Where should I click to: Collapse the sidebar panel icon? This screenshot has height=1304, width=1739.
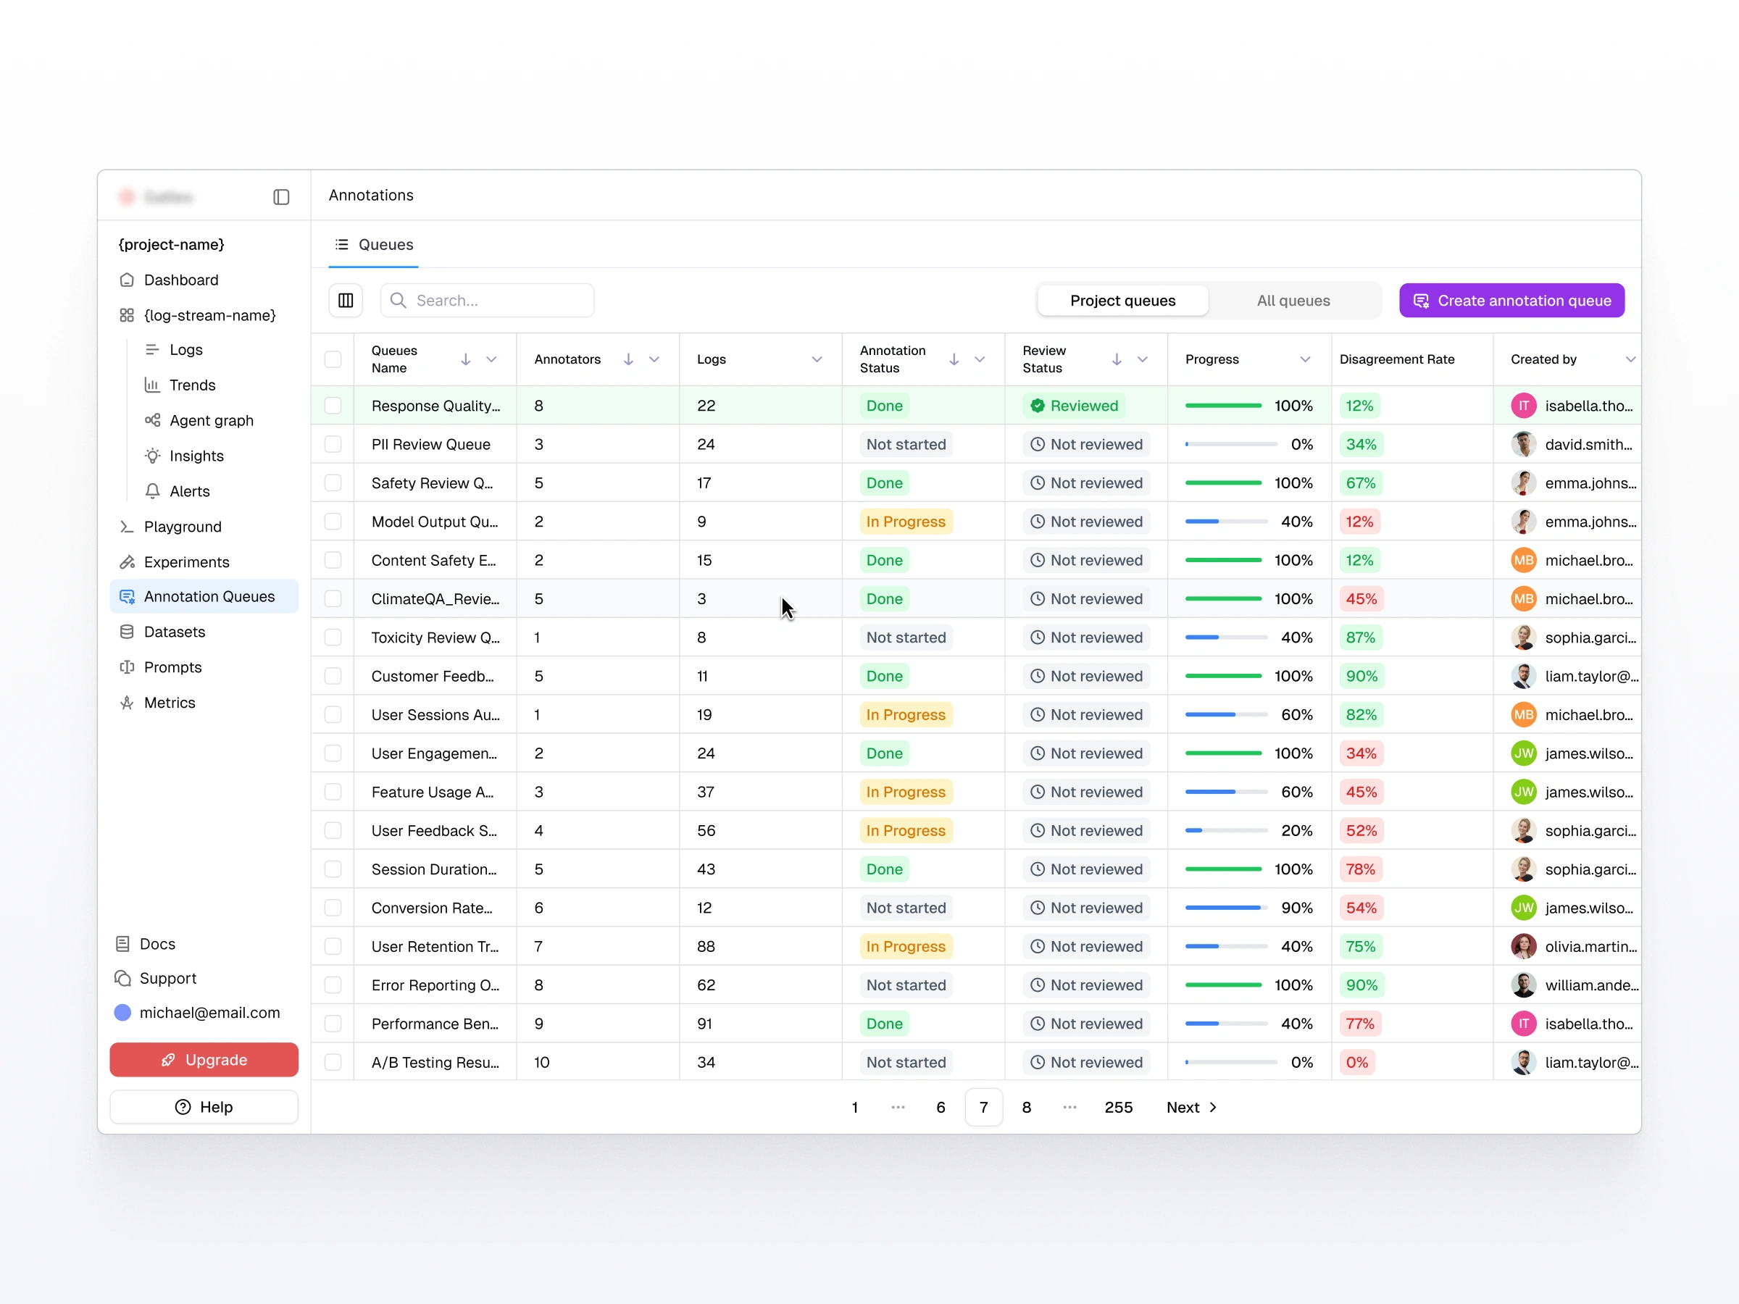pyautogui.click(x=280, y=196)
